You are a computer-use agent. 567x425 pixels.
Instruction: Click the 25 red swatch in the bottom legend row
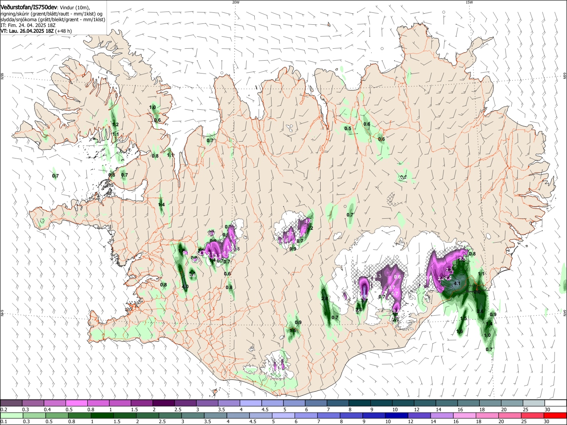click(532, 415)
